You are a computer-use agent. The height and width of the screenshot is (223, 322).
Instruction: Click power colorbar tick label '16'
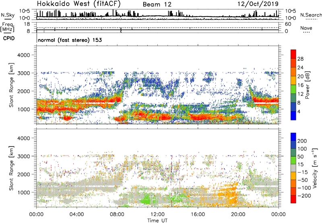[x=300, y=85]
